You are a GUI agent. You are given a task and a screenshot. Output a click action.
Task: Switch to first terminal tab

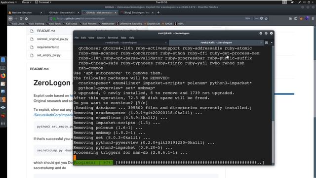pos(121,43)
